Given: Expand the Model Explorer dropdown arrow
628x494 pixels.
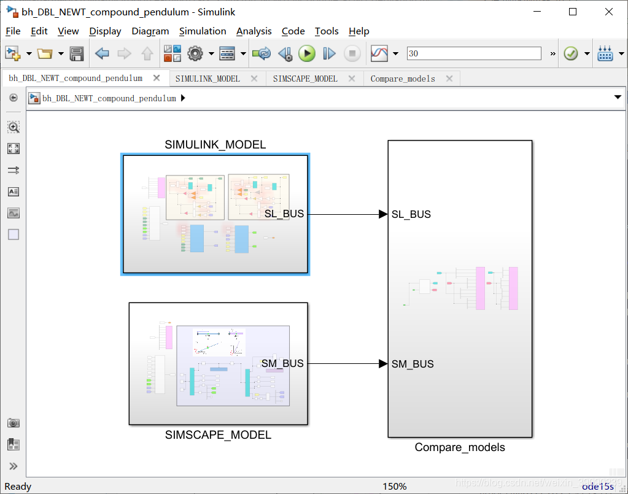Looking at the screenshot, I should point(243,53).
